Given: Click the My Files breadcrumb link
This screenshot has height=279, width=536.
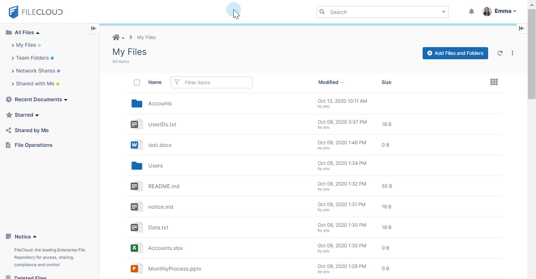Looking at the screenshot, I should coord(146,37).
